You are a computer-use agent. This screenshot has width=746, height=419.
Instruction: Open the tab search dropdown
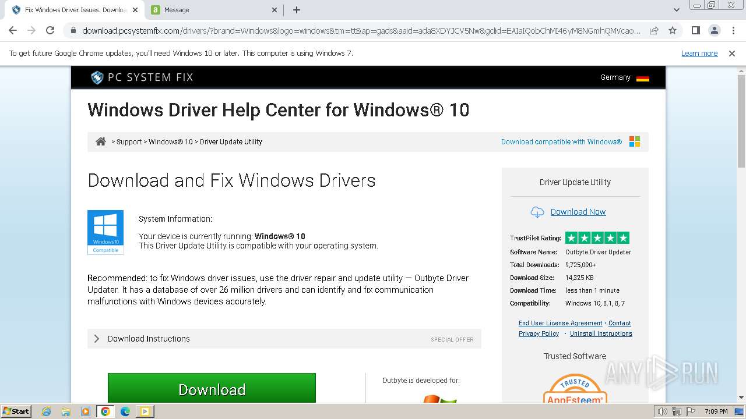point(677,10)
